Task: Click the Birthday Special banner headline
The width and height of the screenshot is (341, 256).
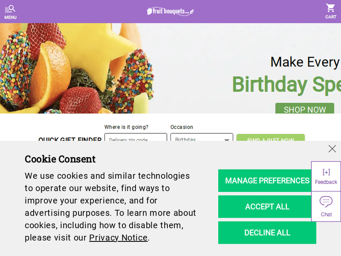Action: (x=286, y=85)
